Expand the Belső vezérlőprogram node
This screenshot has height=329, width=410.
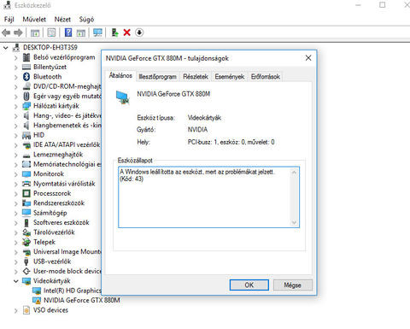click(x=16, y=57)
